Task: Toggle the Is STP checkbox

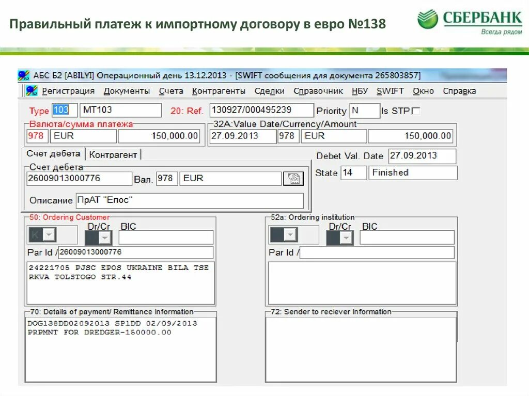Action: (x=416, y=110)
